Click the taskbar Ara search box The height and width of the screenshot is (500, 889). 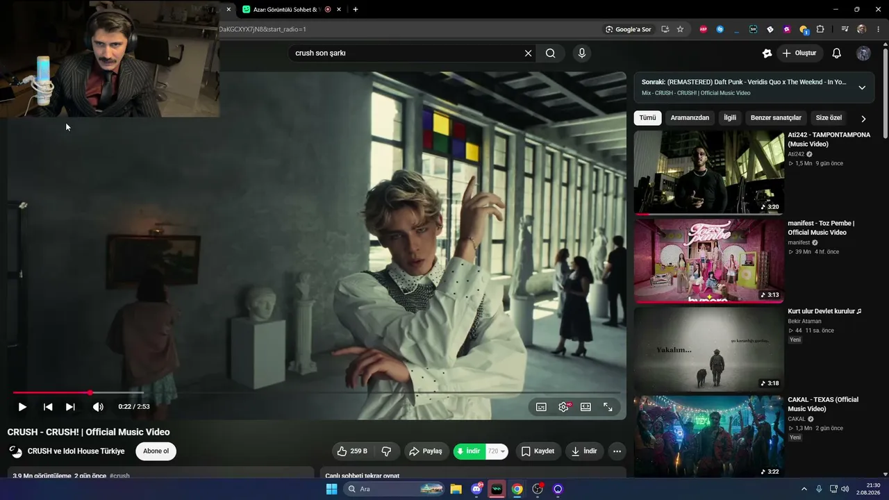394,489
